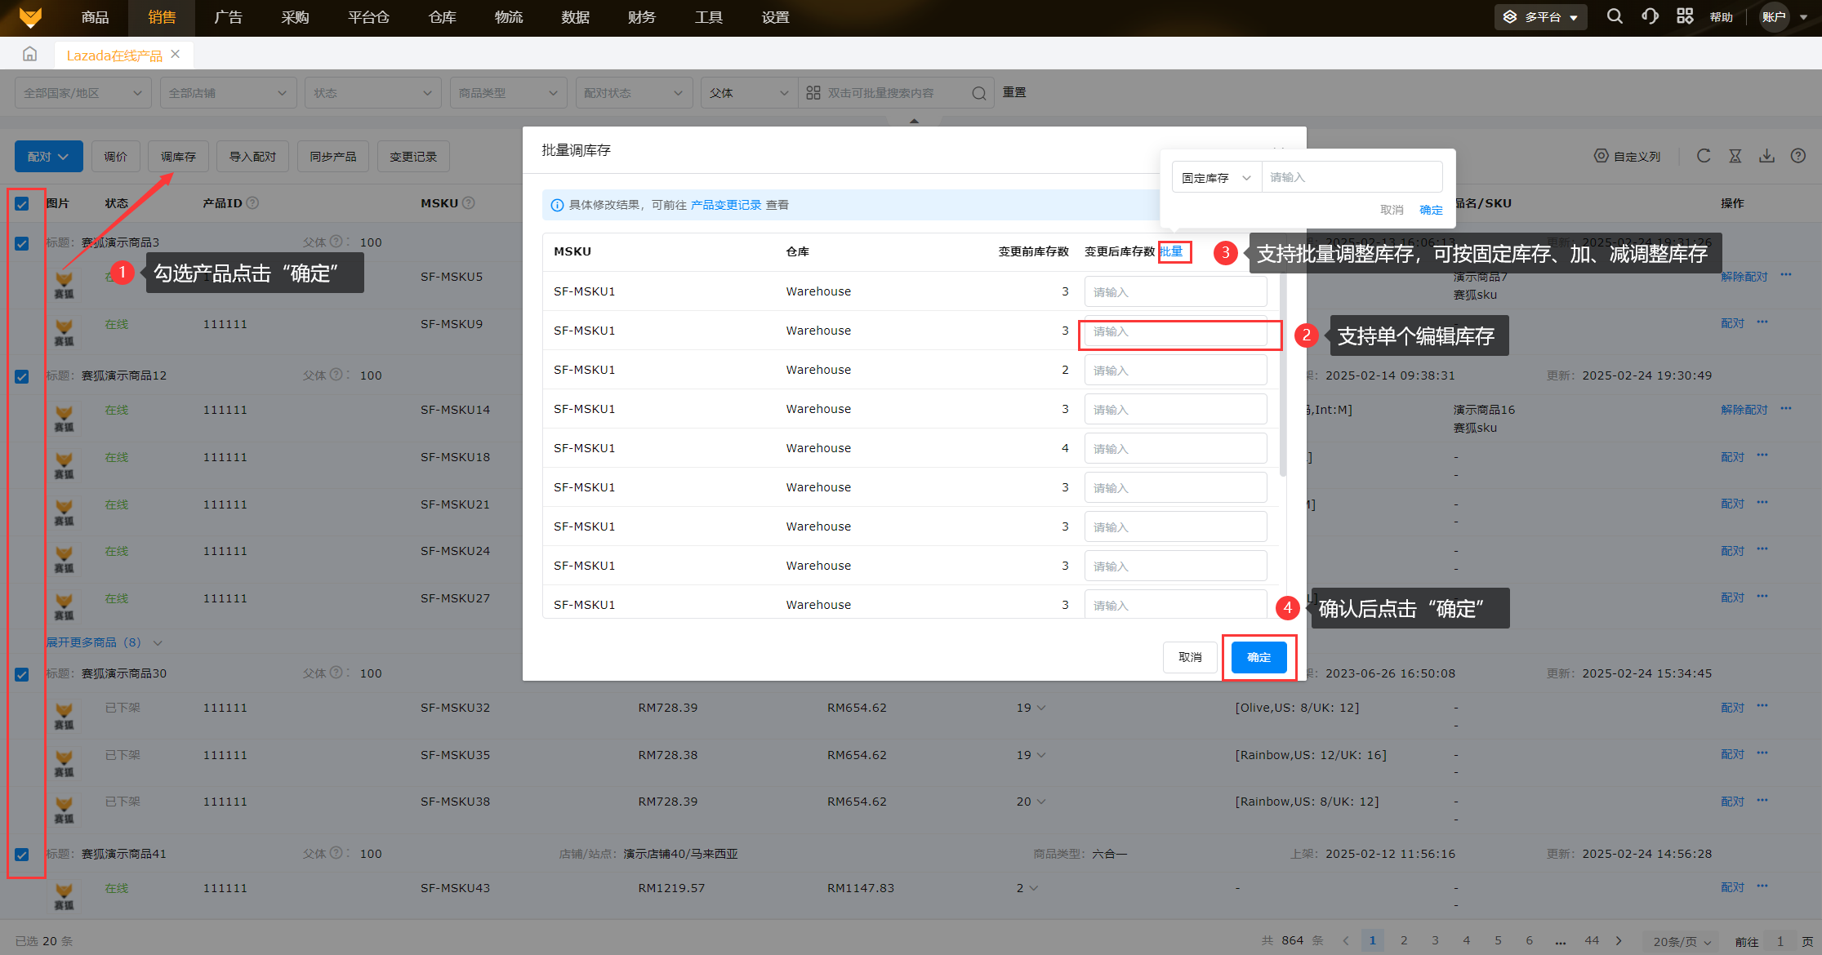This screenshot has width=1822, height=955.
Task: Click the download icon in table toolbar
Action: [1766, 156]
